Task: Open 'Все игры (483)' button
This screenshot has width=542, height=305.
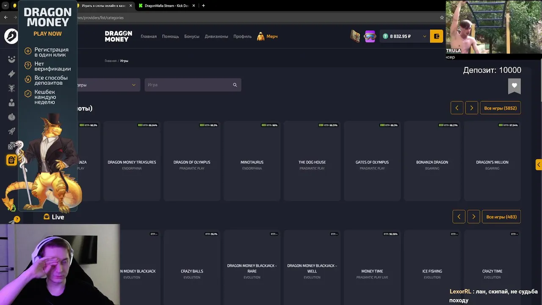Action: point(501,217)
